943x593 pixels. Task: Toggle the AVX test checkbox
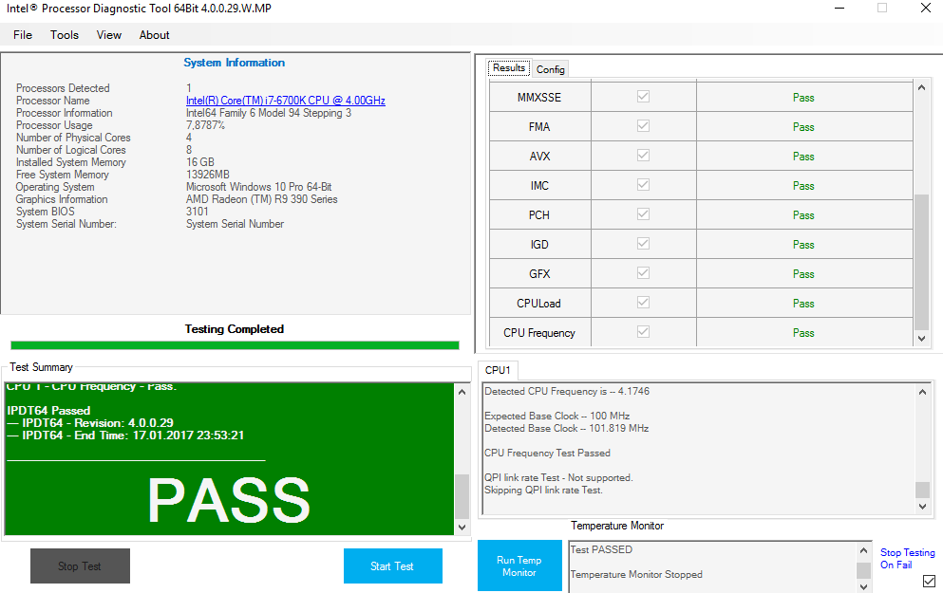coord(644,156)
